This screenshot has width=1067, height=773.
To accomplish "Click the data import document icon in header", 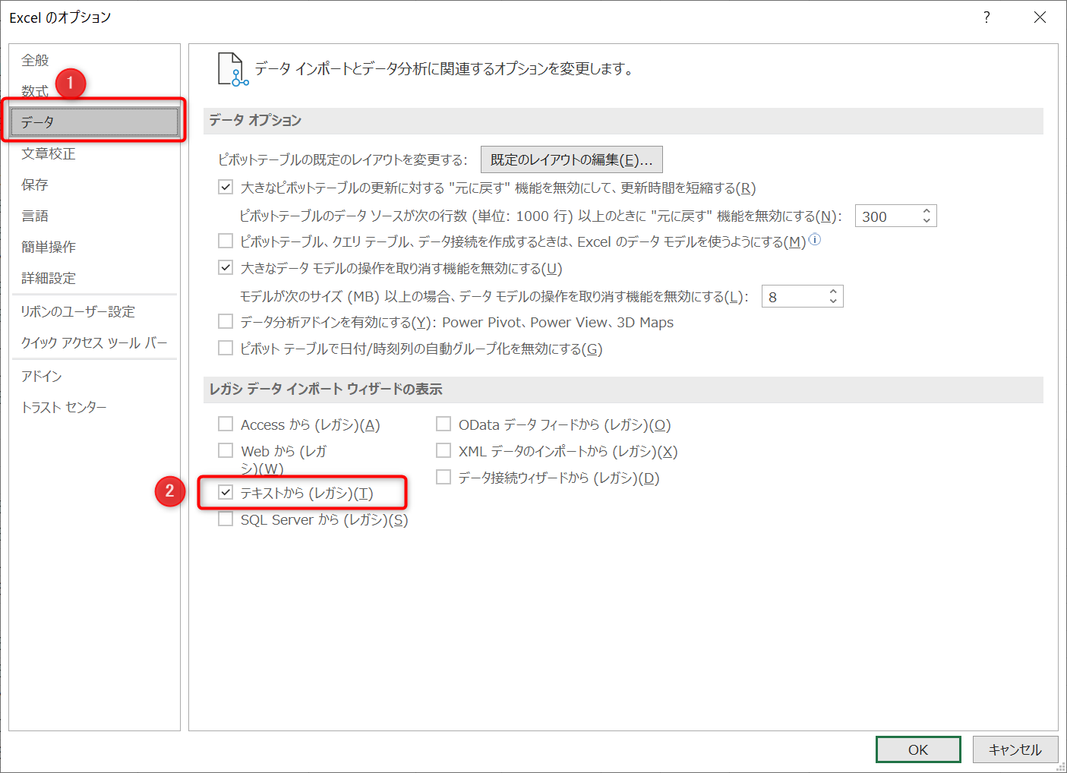I will click(x=232, y=69).
